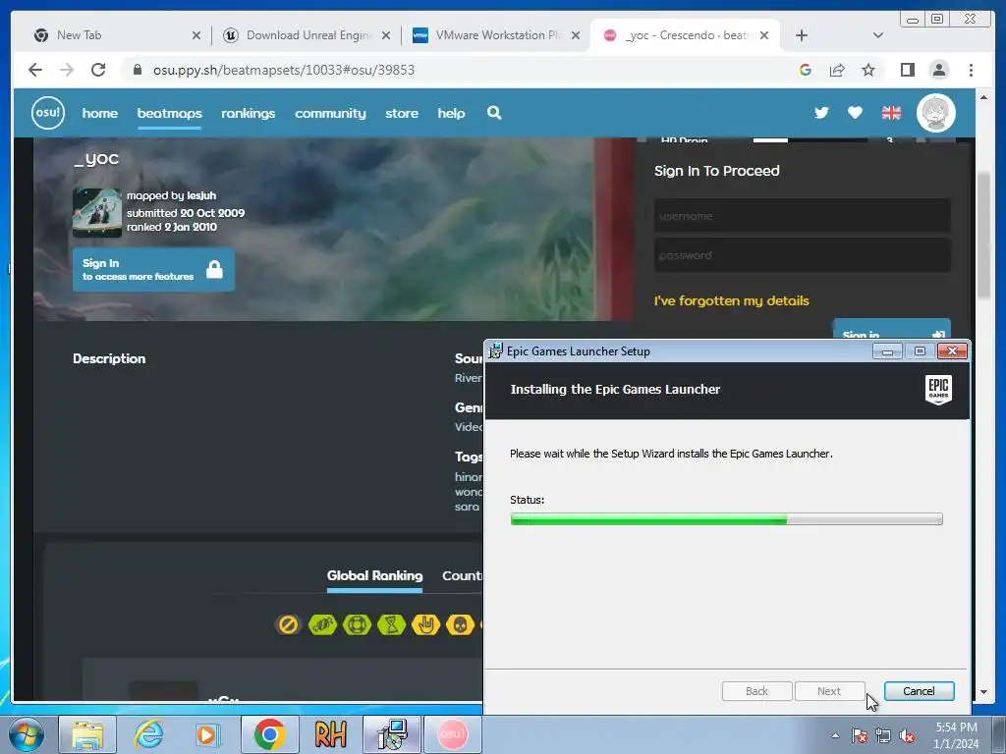Click mapper name lesjuh

click(201, 195)
